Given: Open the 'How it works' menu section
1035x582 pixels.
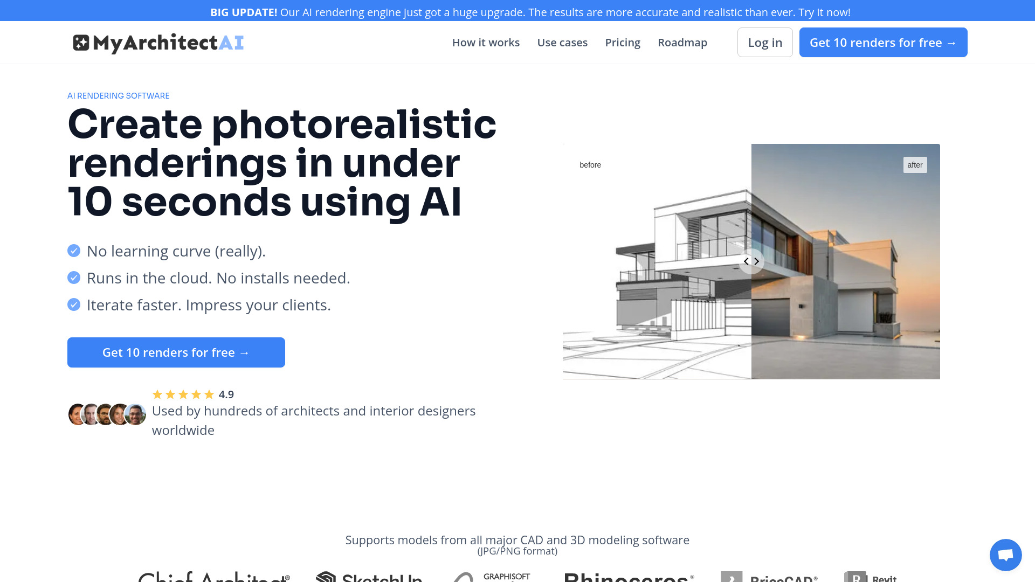Looking at the screenshot, I should tap(486, 42).
